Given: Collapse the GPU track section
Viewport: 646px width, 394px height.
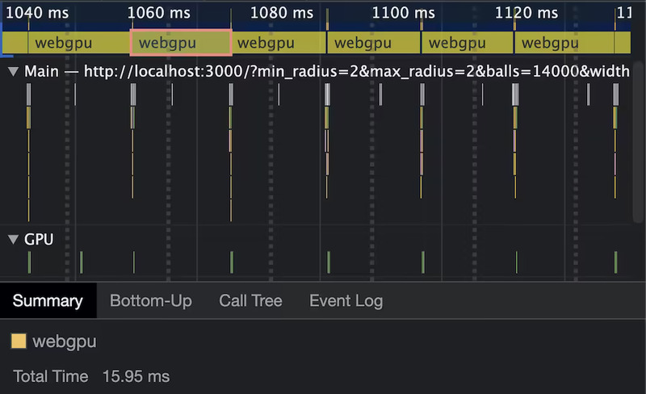Looking at the screenshot, I should point(13,239).
